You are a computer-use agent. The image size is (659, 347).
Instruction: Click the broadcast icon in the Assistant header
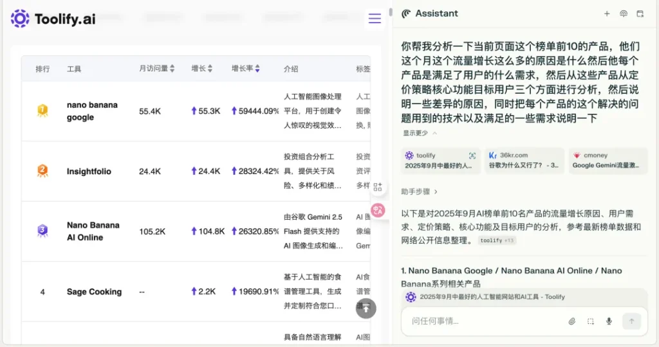pos(623,13)
